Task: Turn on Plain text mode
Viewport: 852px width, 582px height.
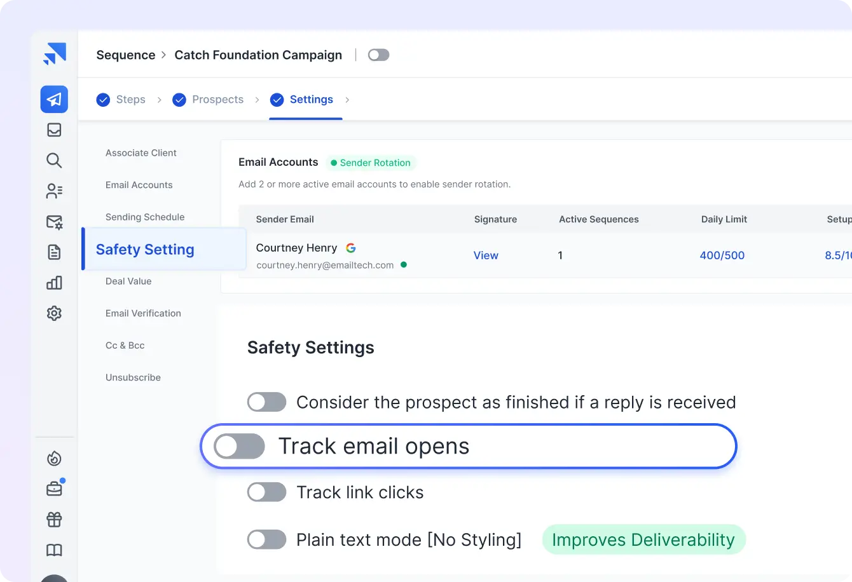Action: pyautogui.click(x=266, y=539)
